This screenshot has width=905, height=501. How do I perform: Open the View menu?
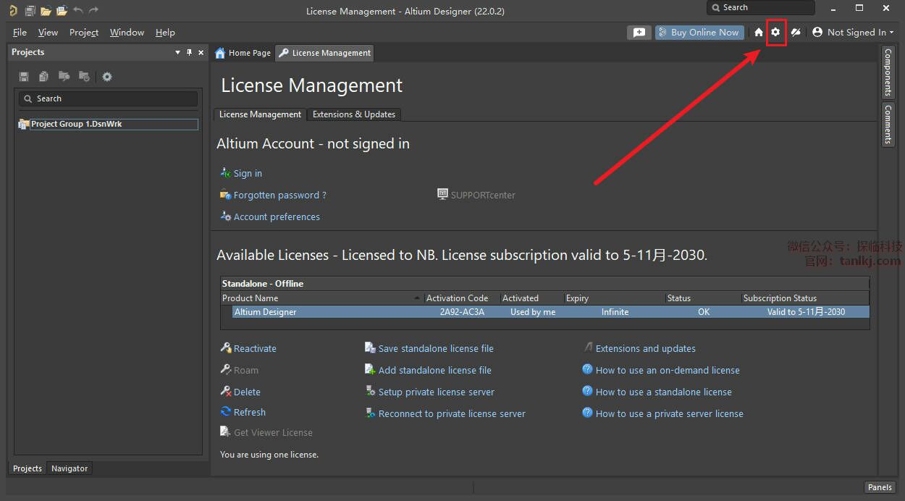[48, 32]
